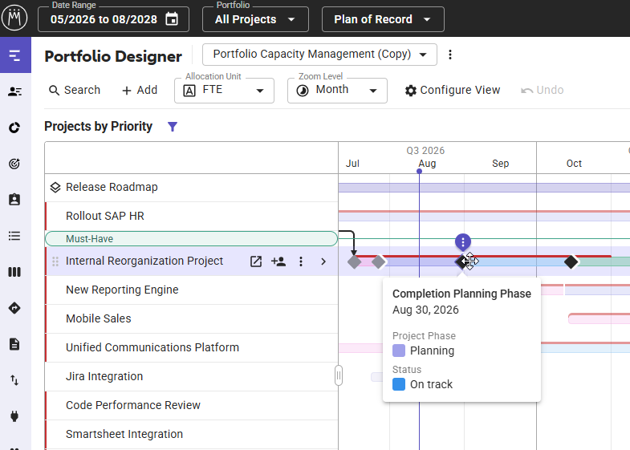Click the On track blue status swatch
This screenshot has width=630, height=450.
click(399, 384)
